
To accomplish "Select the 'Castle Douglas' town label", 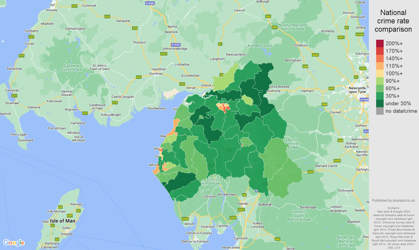I will 123,97.
